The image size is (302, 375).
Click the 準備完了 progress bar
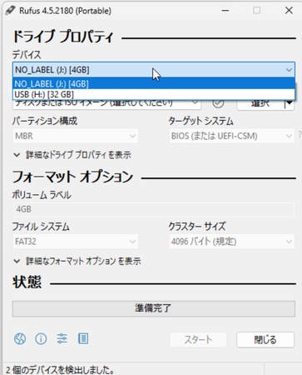(154, 308)
